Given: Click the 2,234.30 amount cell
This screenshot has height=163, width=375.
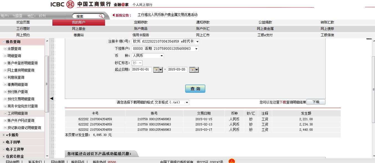Looking at the screenshot, I should (x=306, y=124).
